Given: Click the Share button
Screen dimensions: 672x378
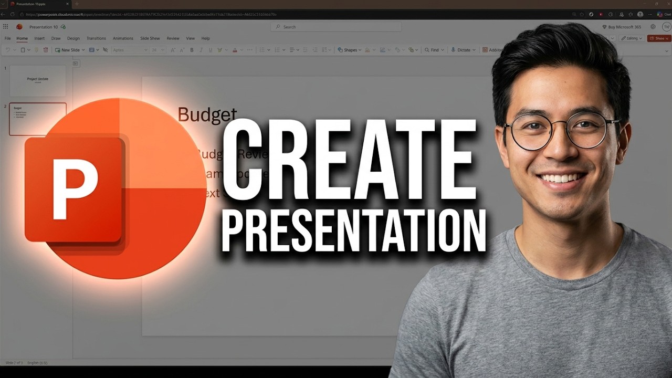Looking at the screenshot, I should pyautogui.click(x=659, y=38).
